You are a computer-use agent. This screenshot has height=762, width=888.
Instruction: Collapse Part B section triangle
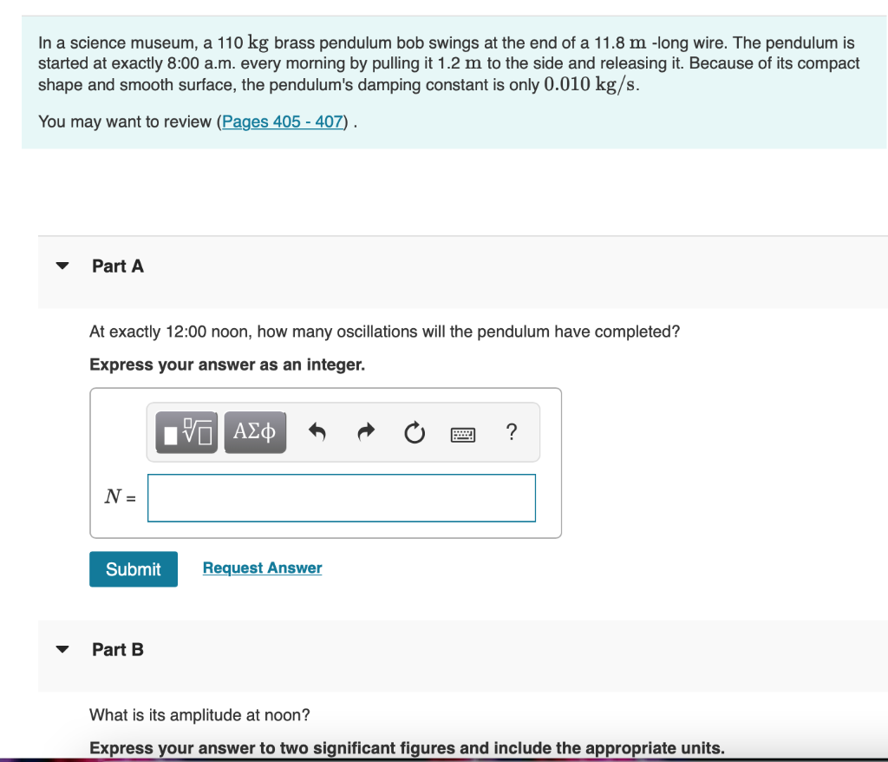click(62, 649)
